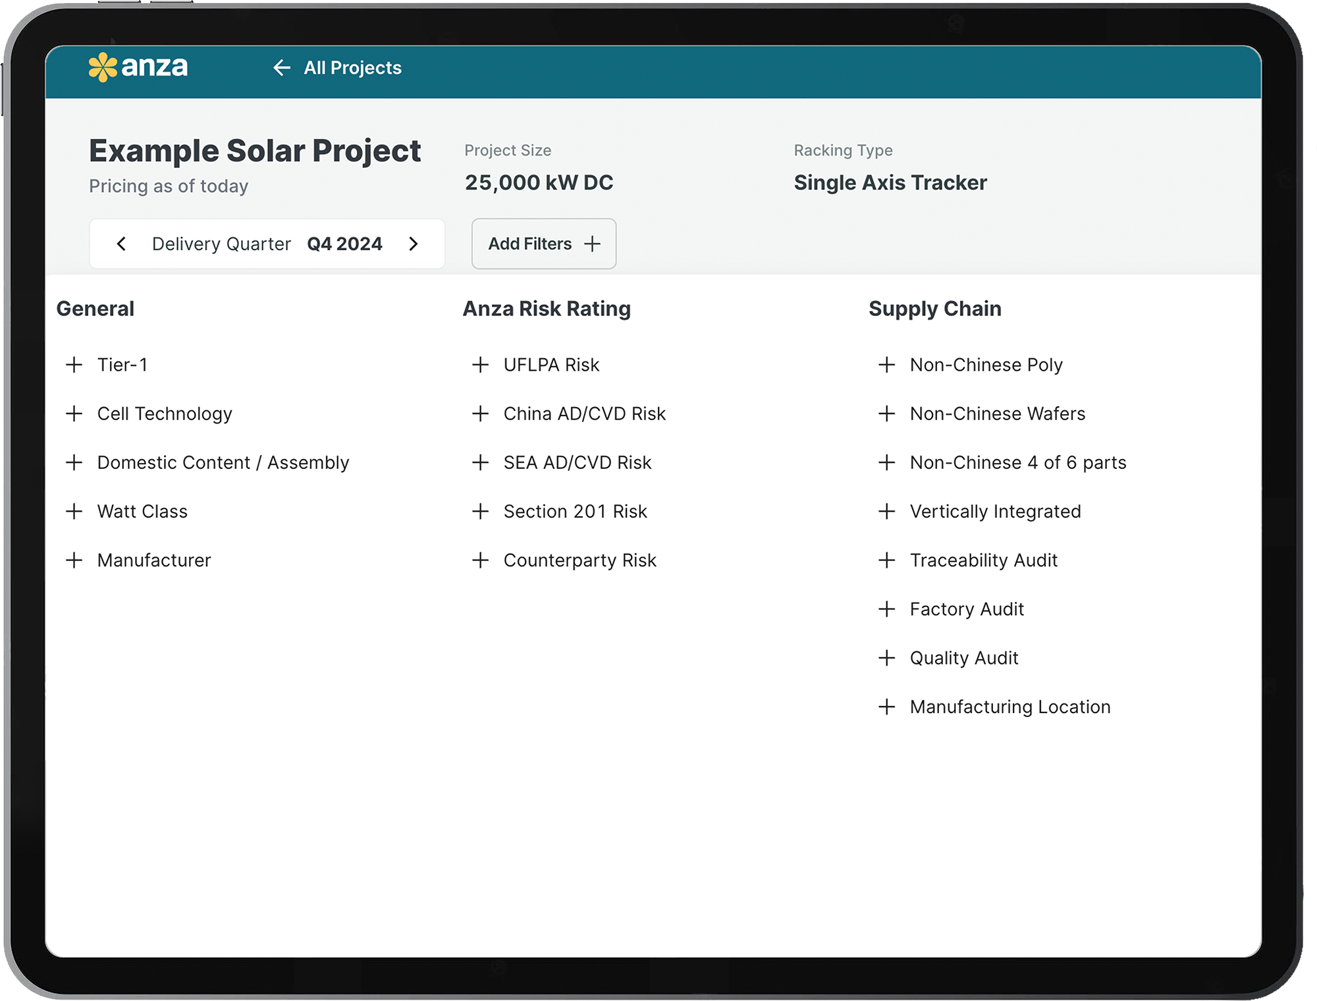Click the Add Filters button
The height and width of the screenshot is (1001, 1317).
click(543, 244)
